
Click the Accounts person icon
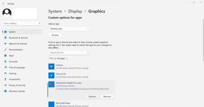pos(5,61)
